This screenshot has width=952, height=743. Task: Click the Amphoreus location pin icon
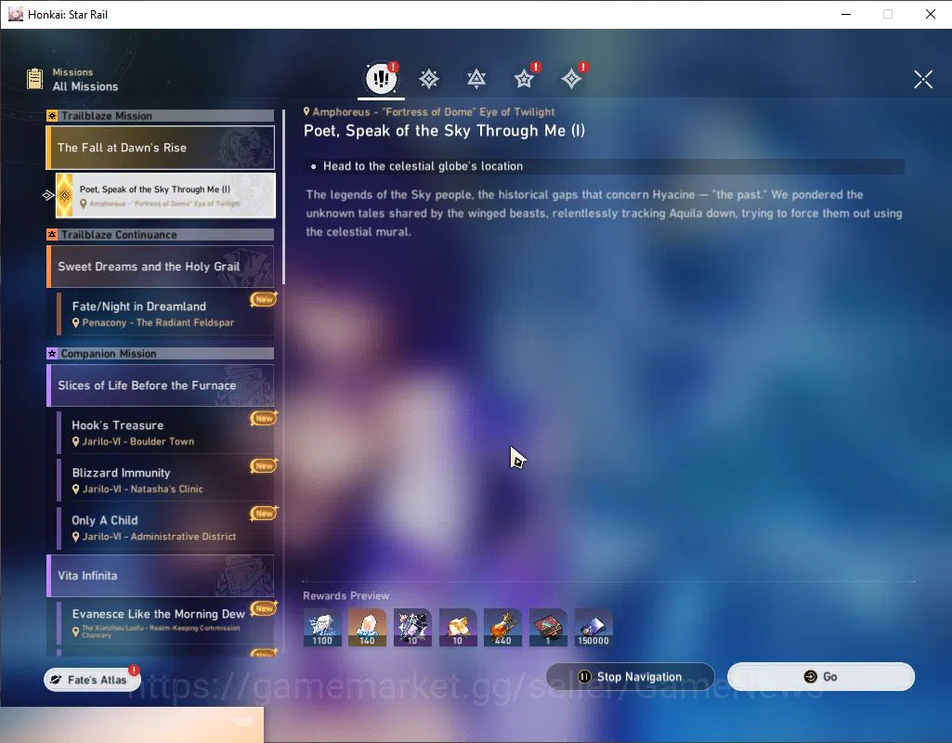306,111
